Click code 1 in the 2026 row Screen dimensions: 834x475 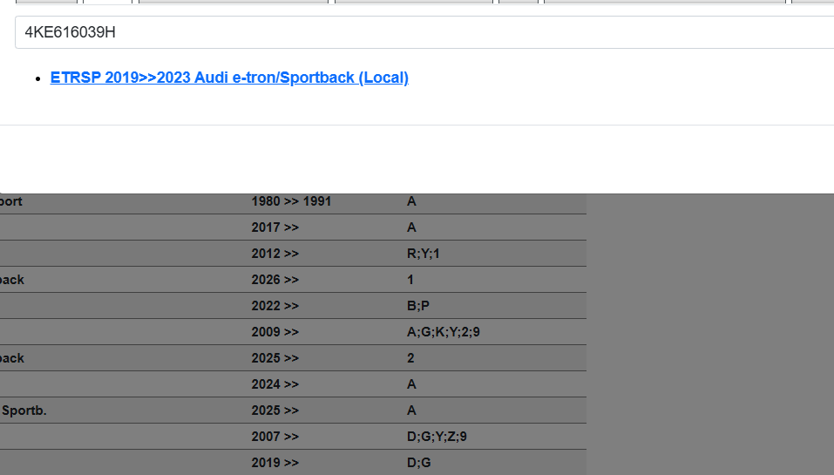[x=410, y=280]
